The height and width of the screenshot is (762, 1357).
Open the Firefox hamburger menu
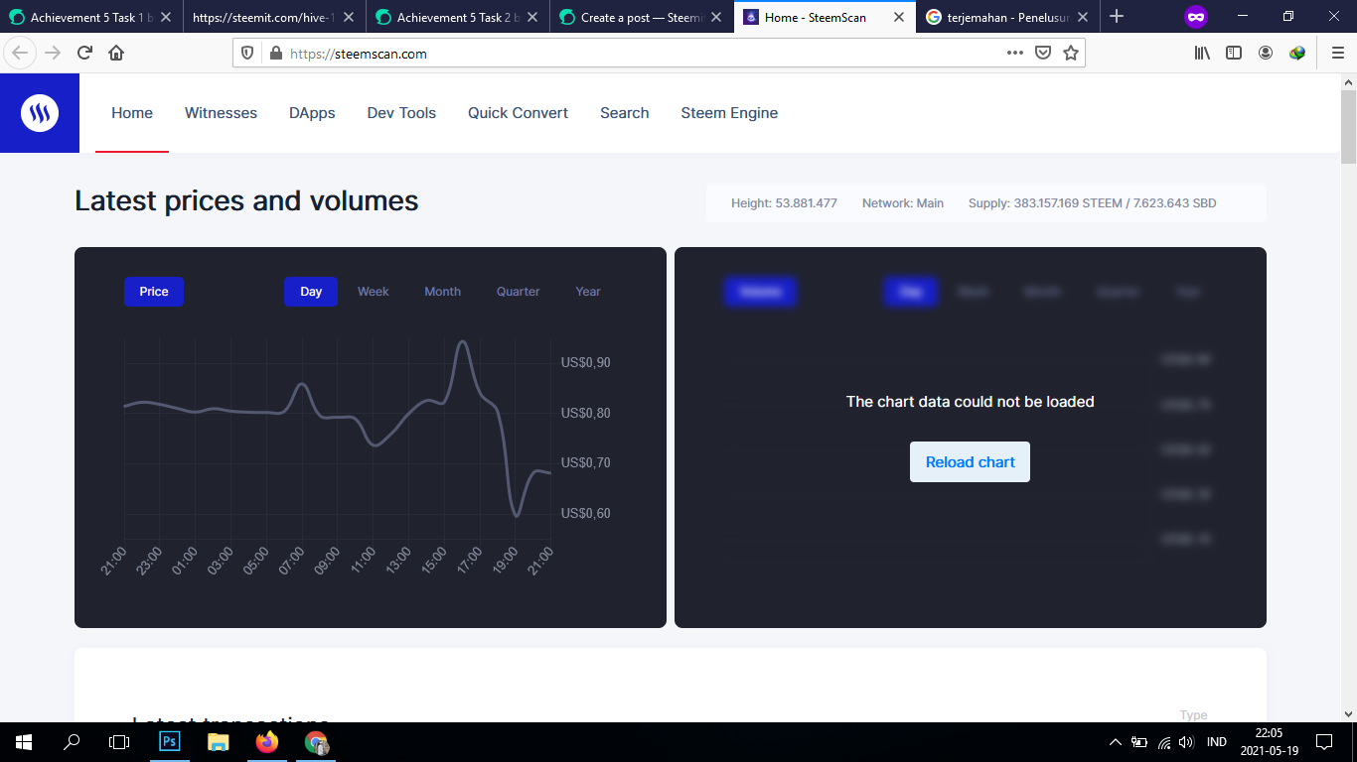(x=1337, y=53)
